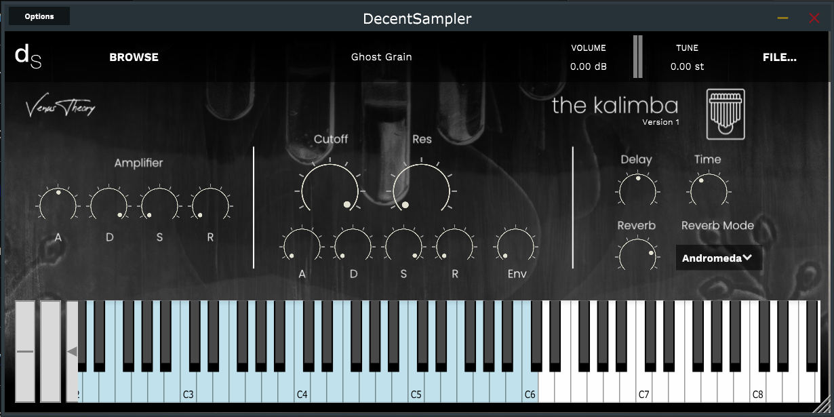
Task: Play the C7 key on keyboard
Action: tap(644, 388)
